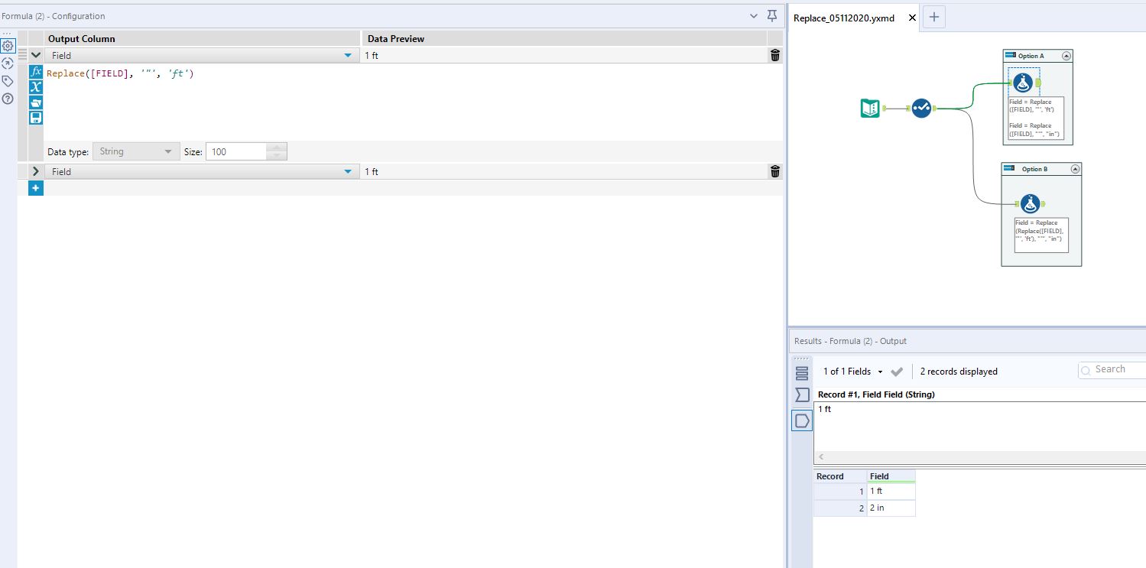The height and width of the screenshot is (568, 1146).
Task: Increase the Size value with the stepper arrow
Action: coord(276,147)
